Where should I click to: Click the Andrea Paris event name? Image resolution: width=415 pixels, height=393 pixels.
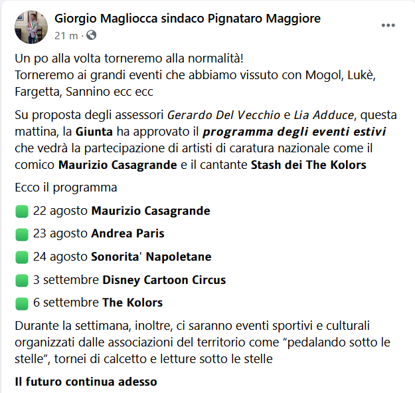point(127,234)
